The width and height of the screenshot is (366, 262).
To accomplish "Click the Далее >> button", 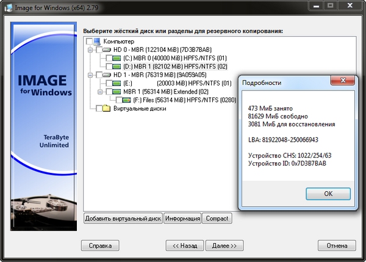I will tap(224, 246).
